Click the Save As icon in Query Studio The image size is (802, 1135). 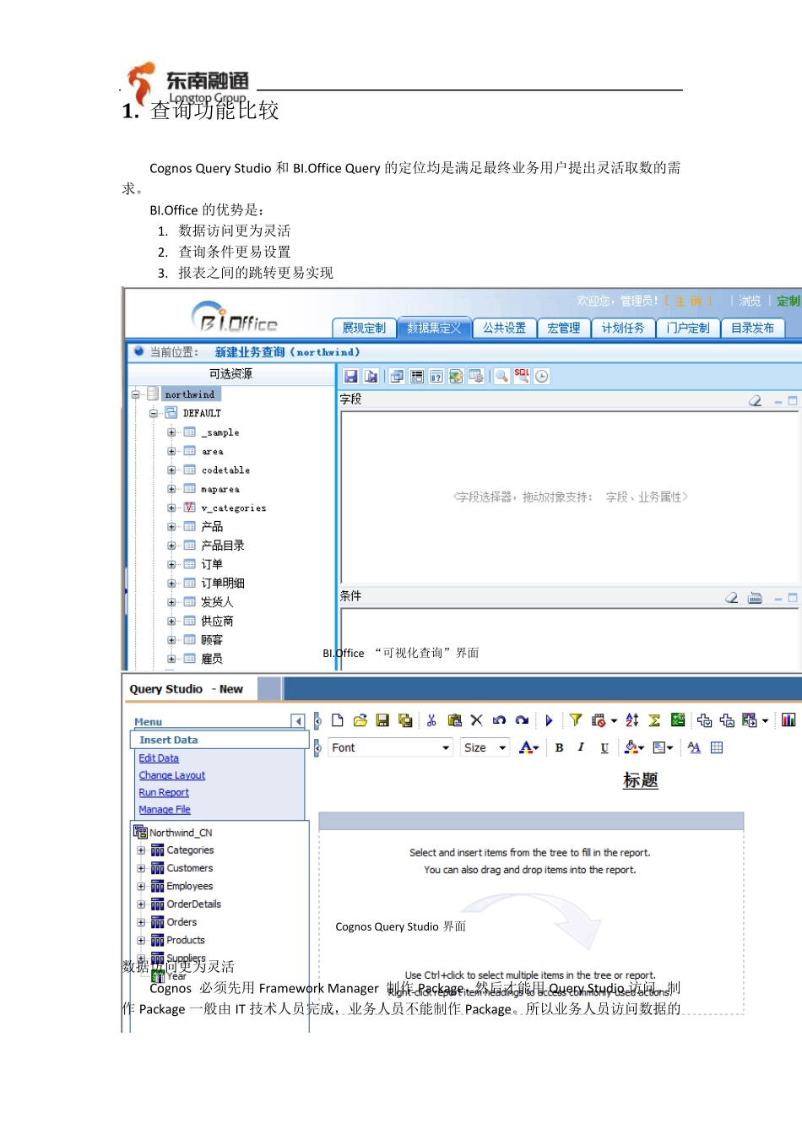click(x=405, y=720)
